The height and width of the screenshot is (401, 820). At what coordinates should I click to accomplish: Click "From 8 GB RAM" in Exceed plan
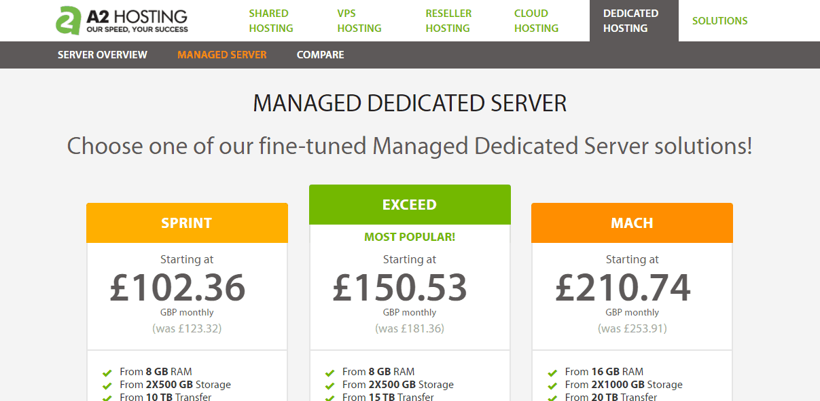378,372
